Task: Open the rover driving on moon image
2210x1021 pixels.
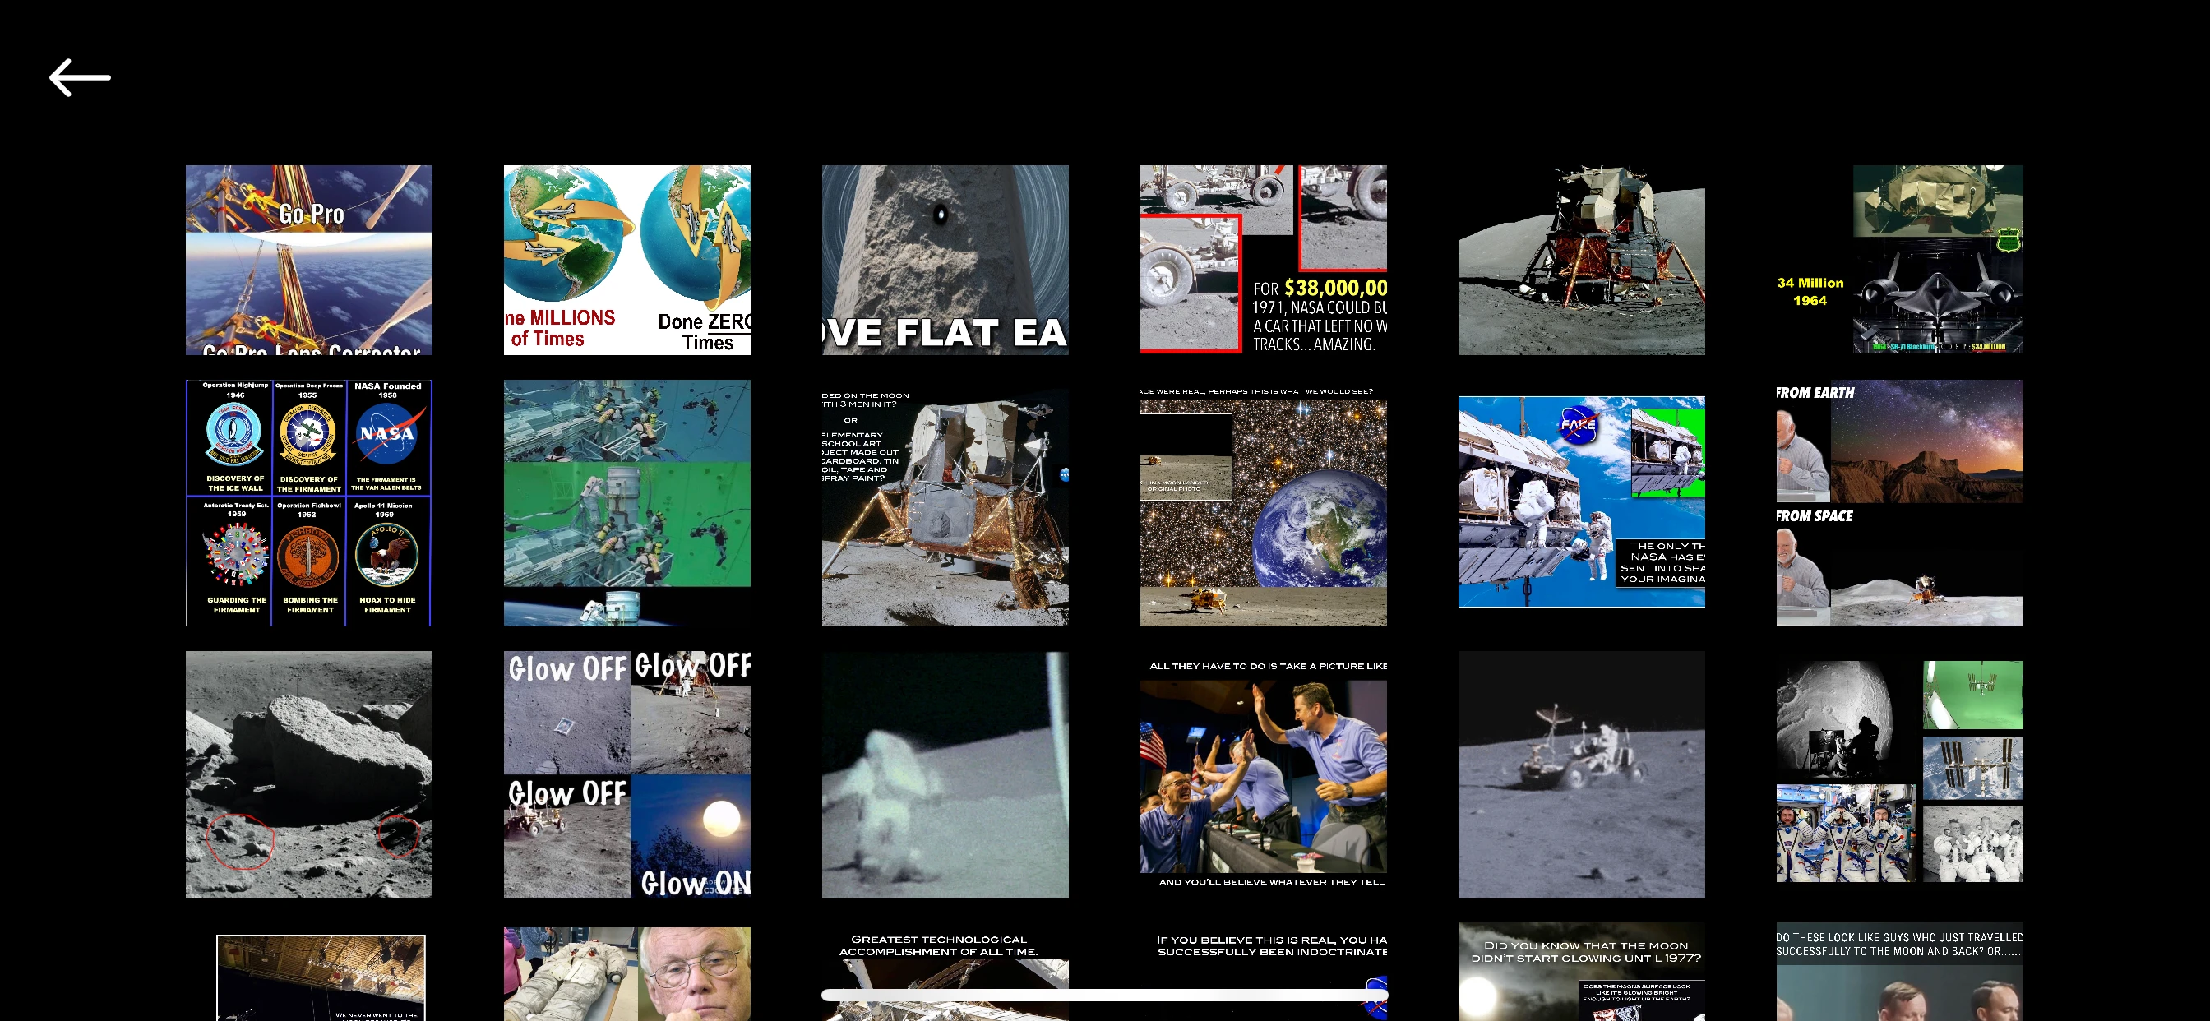Action: point(1582,774)
